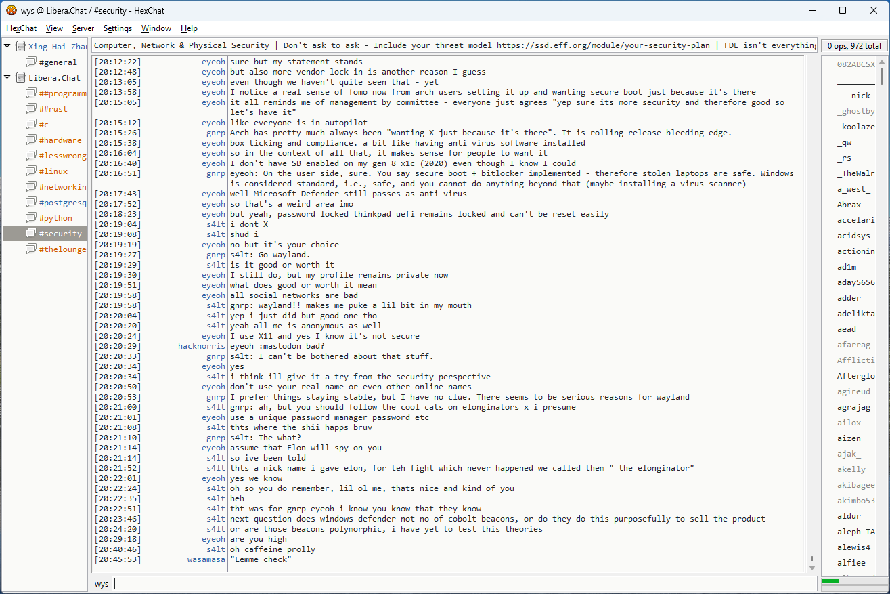Click the Libera.Chat server network icon
This screenshot has height=594, width=890.
pos(20,77)
